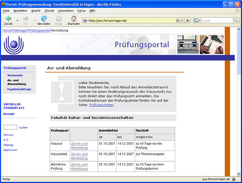Open the address bar URL history dropdown
Image resolution: width=242 pixels, height=183 pixels.
click(182, 20)
